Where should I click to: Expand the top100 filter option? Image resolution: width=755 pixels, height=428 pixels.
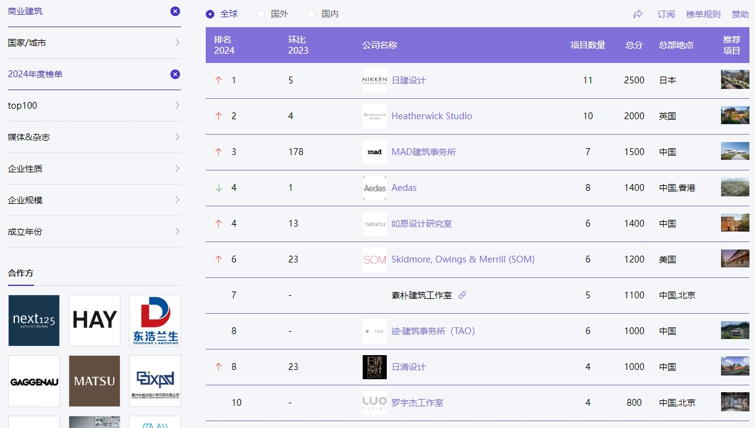[94, 106]
